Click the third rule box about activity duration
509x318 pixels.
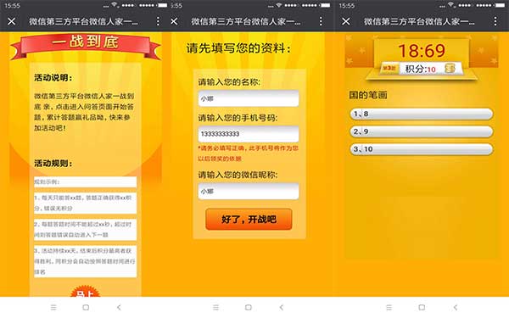click(x=85, y=261)
